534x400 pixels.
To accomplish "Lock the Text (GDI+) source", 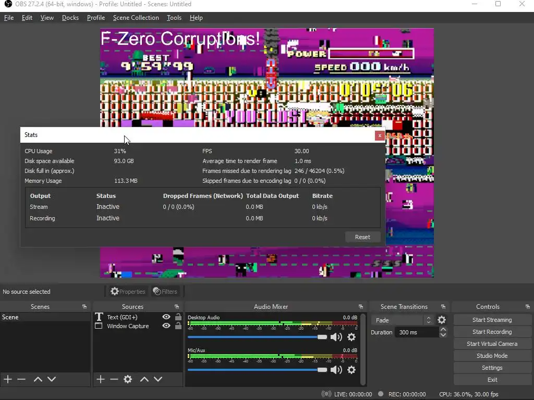I will click(178, 317).
